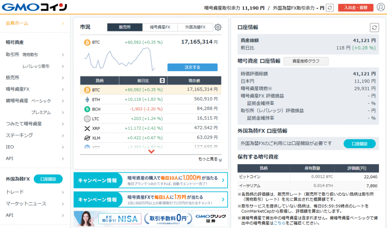Viewport: 387px width, 228px height.
Task: Click the Bitcoin Cash green icon
Action: click(x=87, y=109)
